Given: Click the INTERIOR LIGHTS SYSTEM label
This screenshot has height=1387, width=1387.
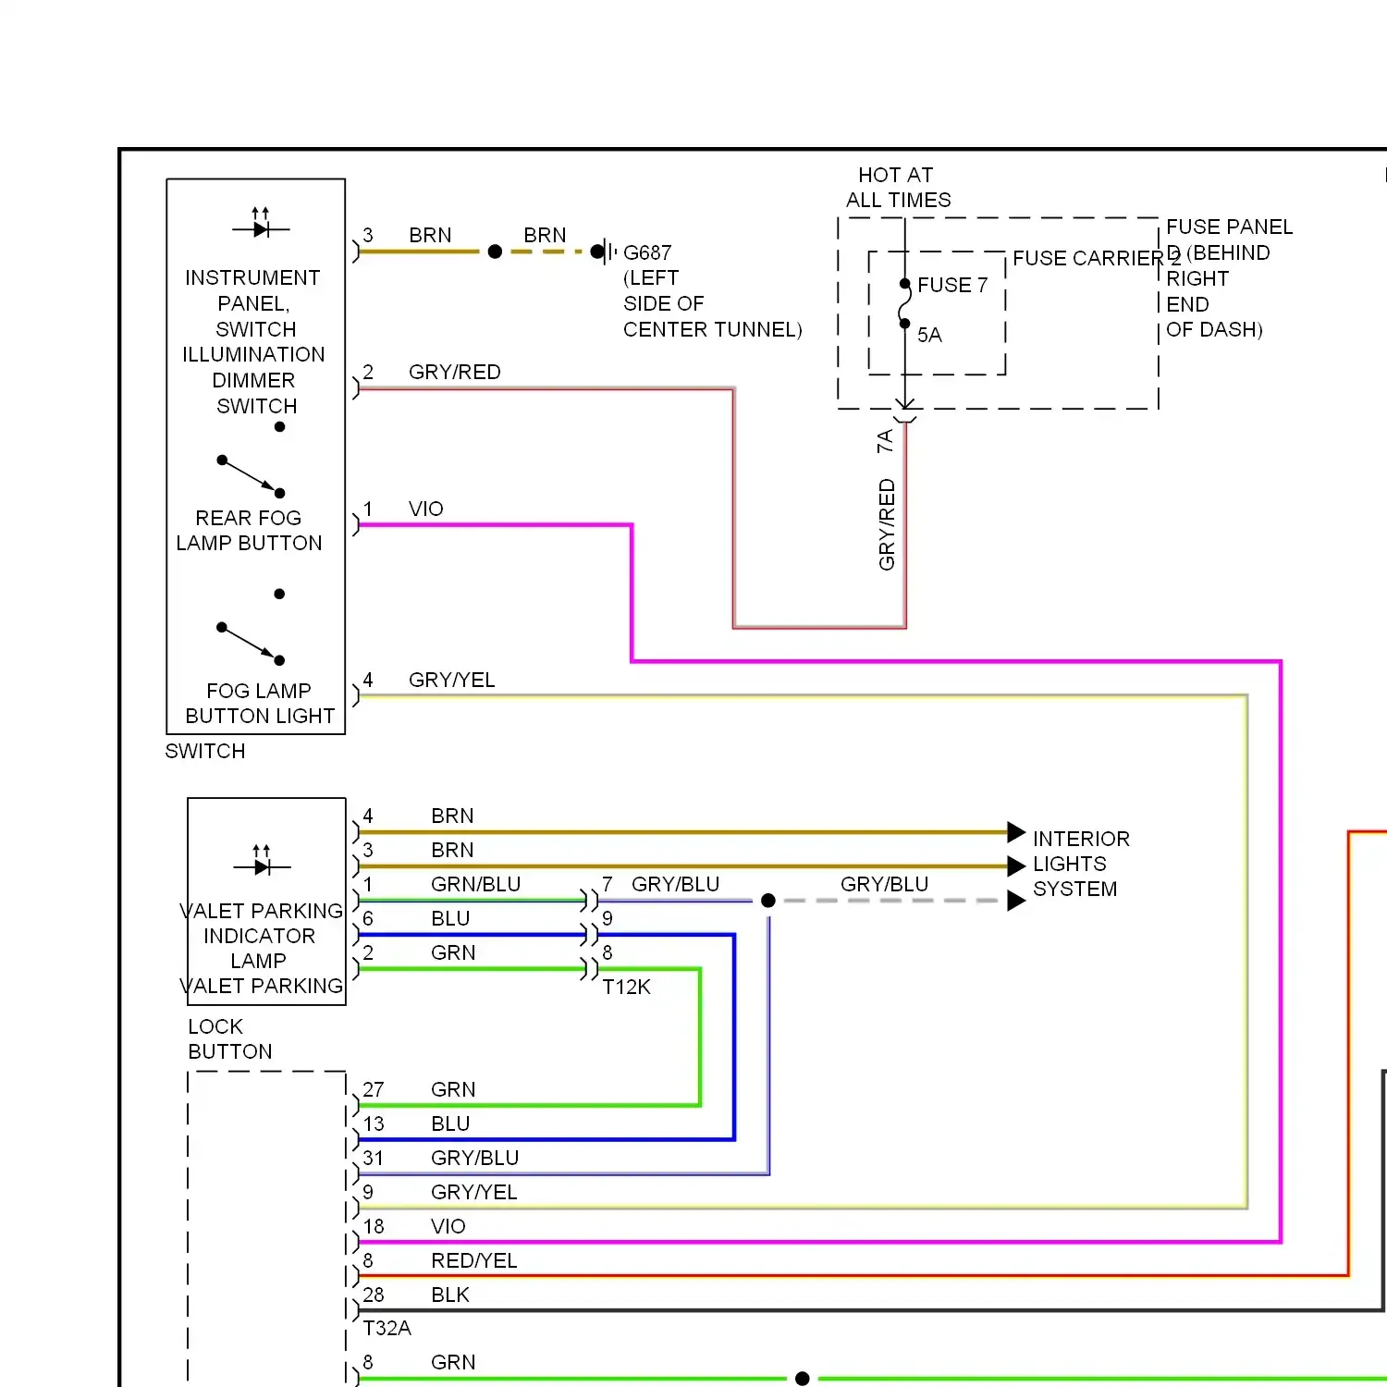Looking at the screenshot, I should click(x=1081, y=864).
